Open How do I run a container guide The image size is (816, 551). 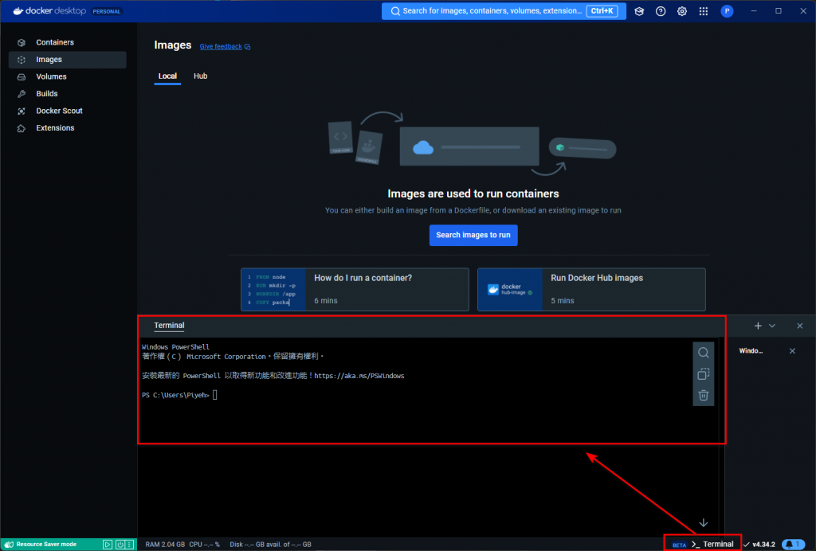click(x=355, y=290)
